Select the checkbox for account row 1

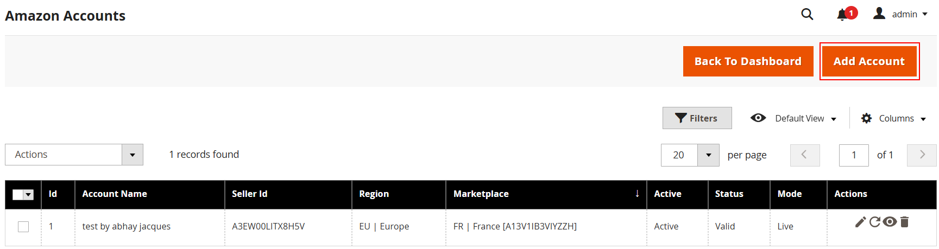click(x=23, y=227)
